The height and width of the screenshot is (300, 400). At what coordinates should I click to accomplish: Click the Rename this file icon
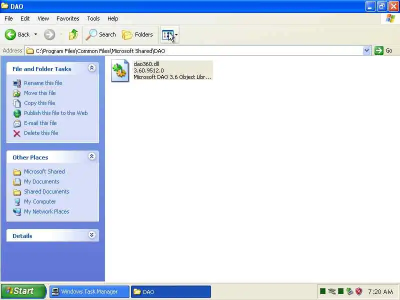tap(17, 83)
